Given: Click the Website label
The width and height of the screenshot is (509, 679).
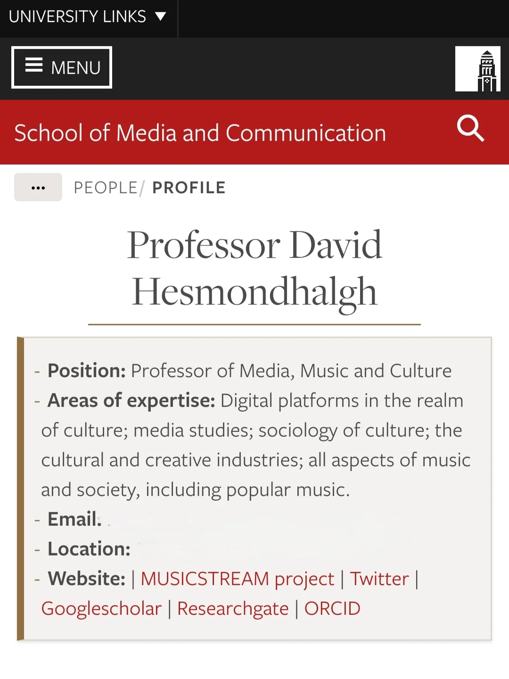Looking at the screenshot, I should [87, 579].
